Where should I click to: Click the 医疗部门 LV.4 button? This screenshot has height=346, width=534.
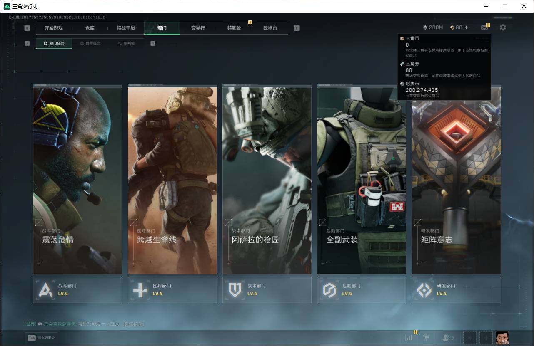pos(172,290)
